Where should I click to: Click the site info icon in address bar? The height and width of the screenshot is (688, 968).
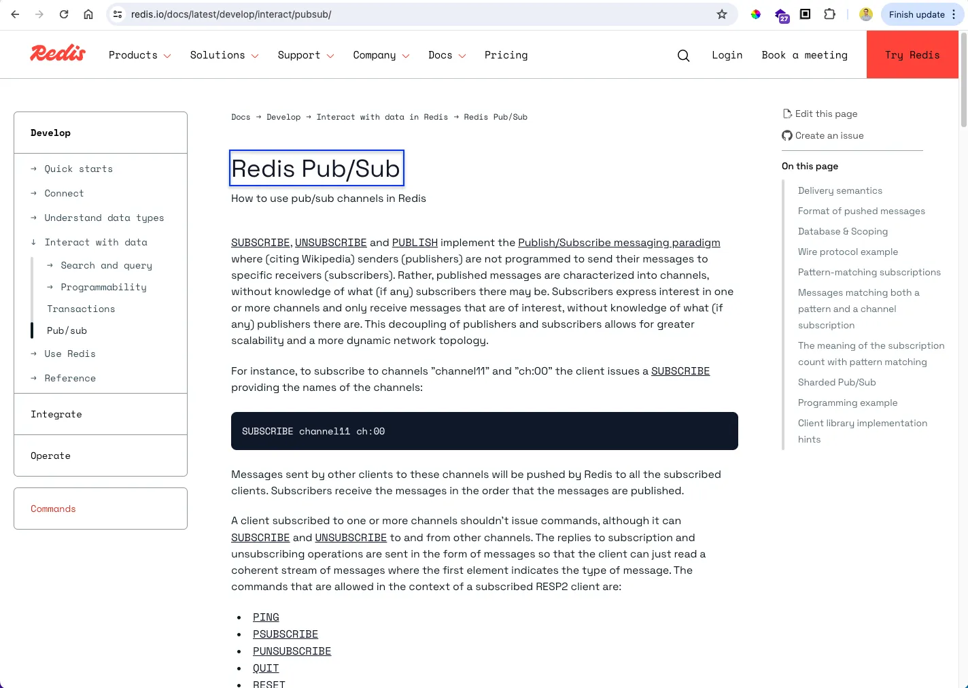pyautogui.click(x=118, y=14)
